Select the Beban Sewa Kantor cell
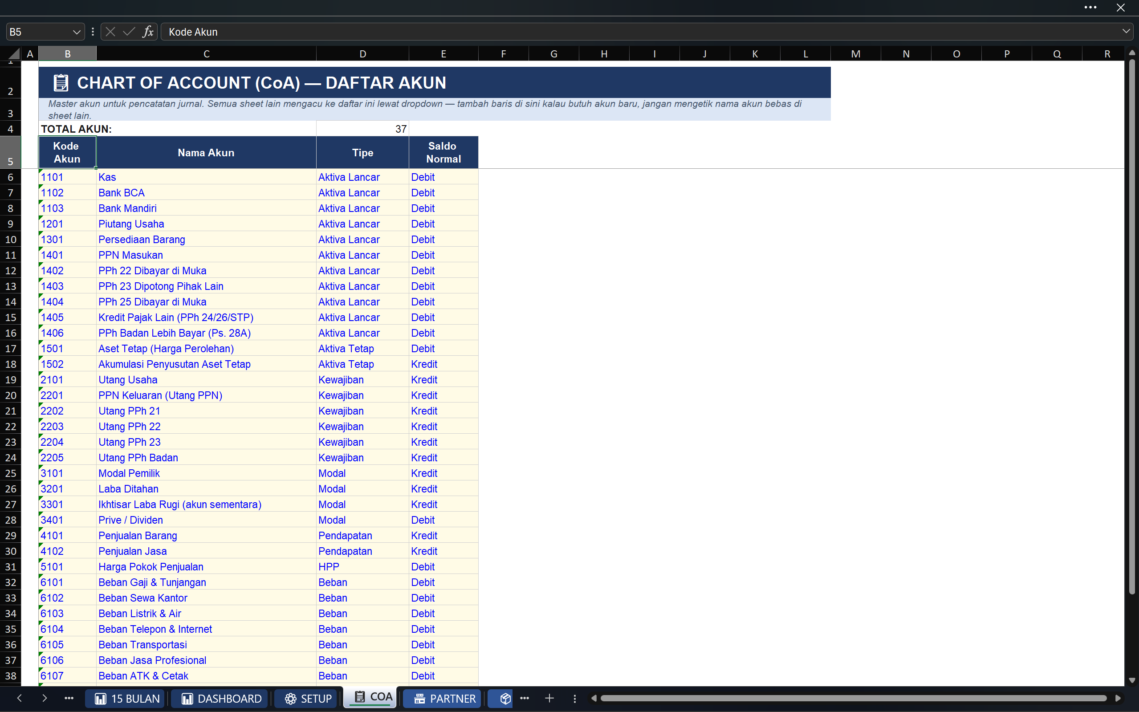Image resolution: width=1139 pixels, height=712 pixels. tap(206, 598)
